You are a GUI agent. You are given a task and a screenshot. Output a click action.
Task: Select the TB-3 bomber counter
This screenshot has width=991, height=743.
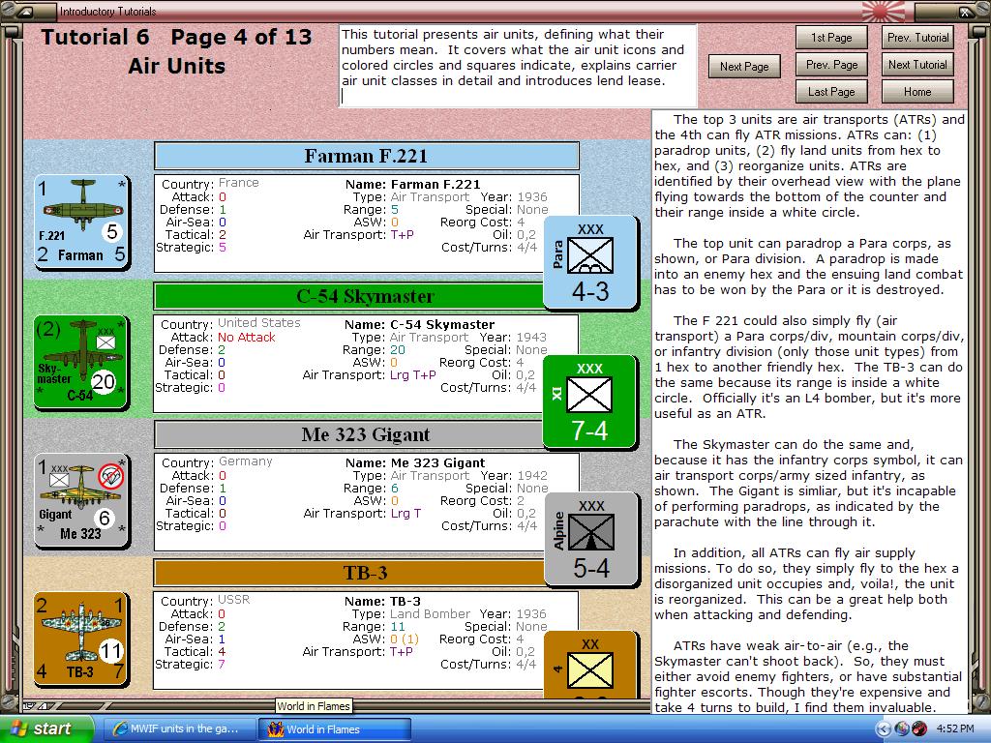pos(81,639)
